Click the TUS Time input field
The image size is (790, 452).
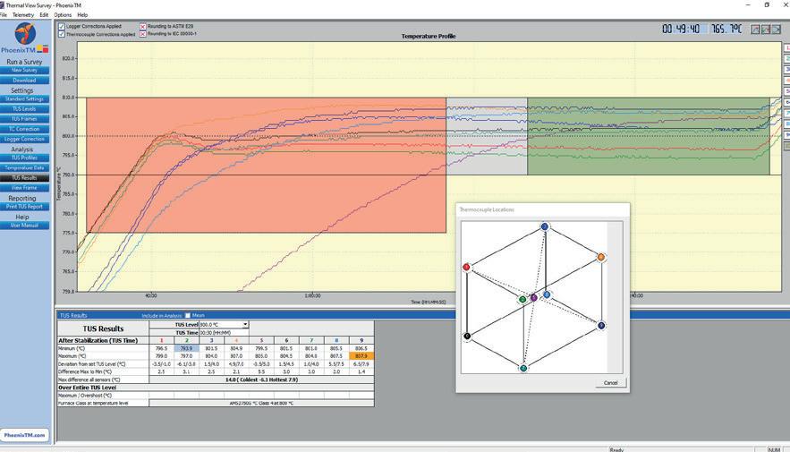tap(224, 333)
